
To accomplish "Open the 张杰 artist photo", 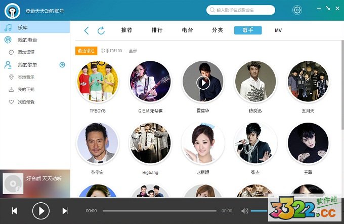I will (x=255, y=143).
